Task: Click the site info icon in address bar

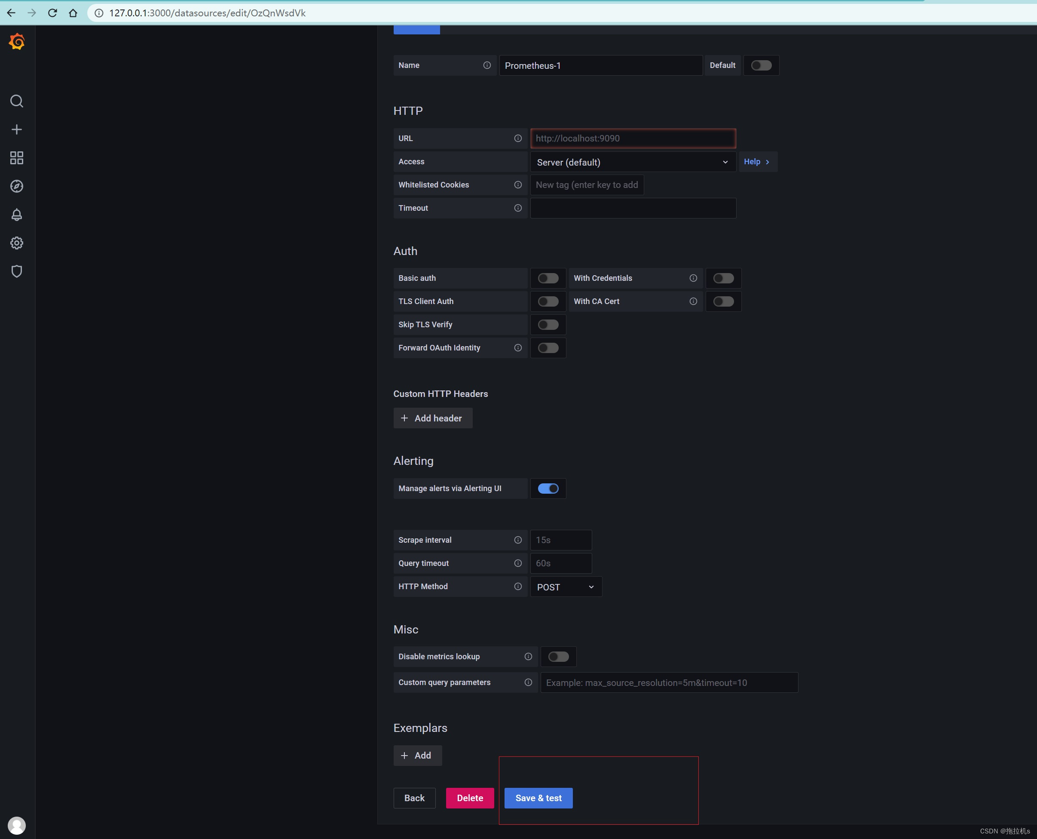Action: pos(98,13)
